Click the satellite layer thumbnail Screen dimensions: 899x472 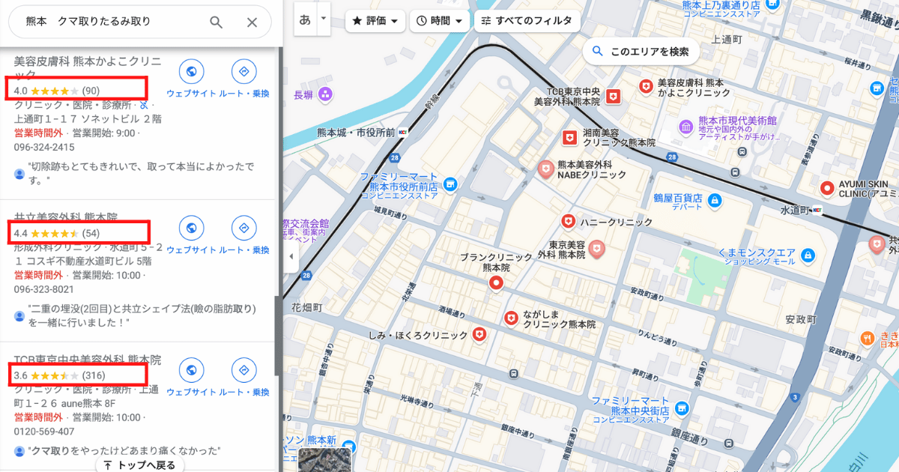click(x=325, y=461)
